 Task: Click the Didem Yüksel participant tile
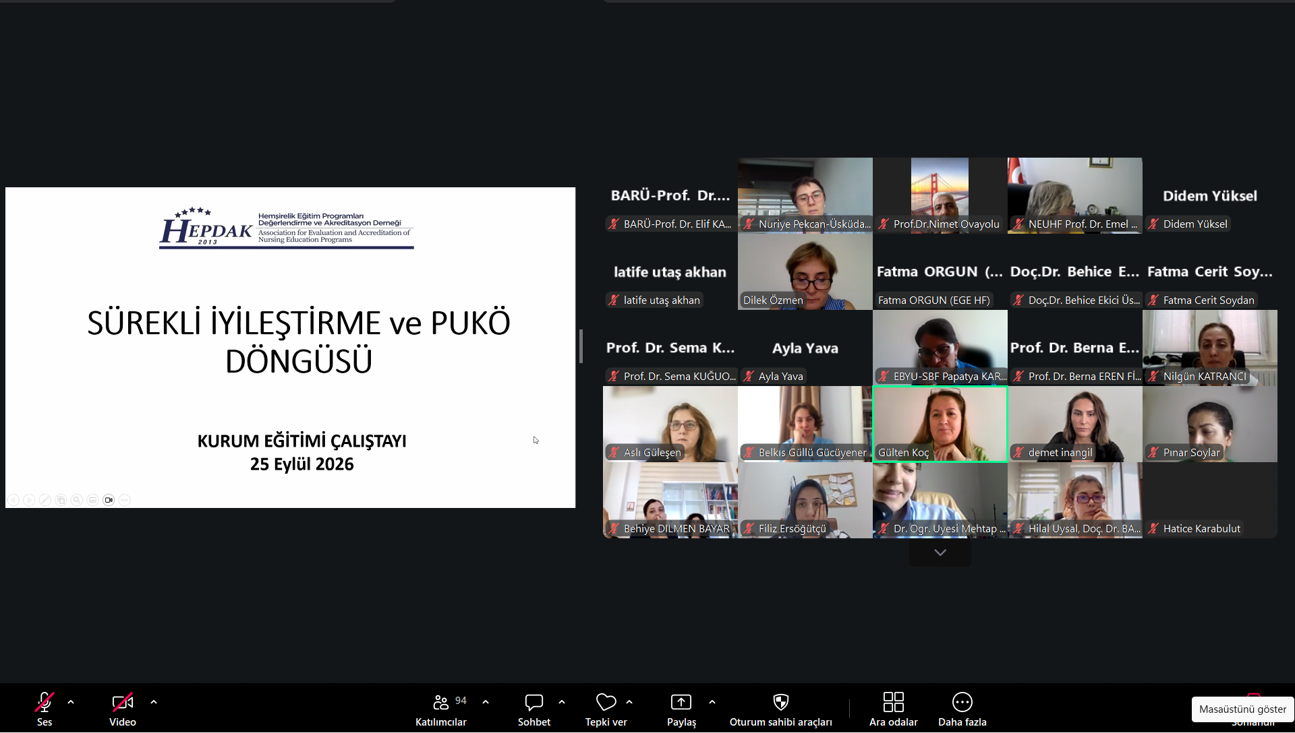[1210, 195]
